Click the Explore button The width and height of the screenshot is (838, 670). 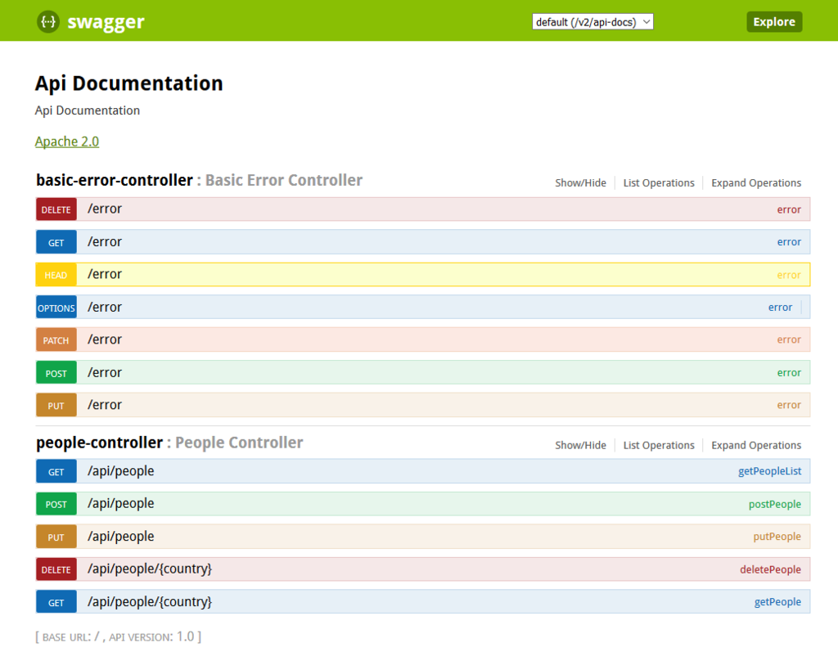point(774,22)
